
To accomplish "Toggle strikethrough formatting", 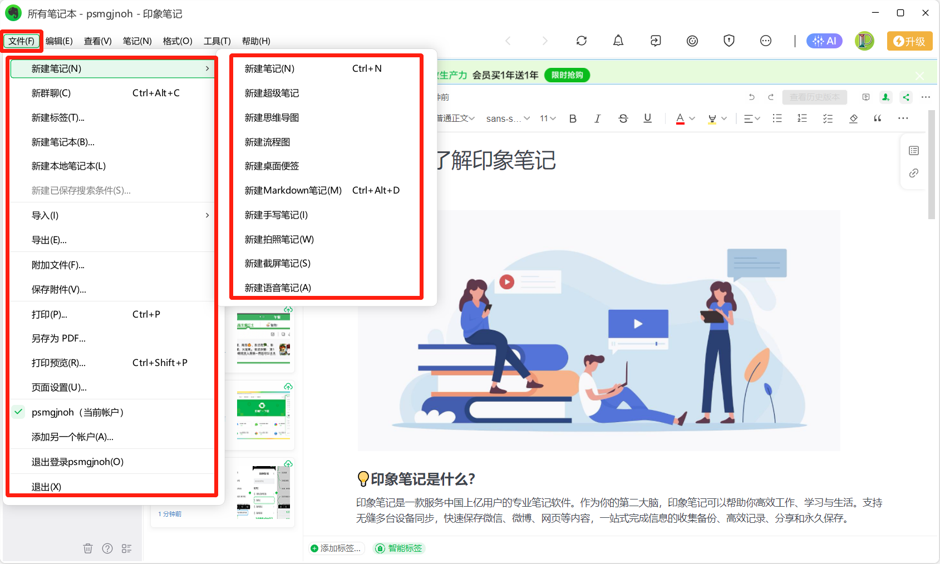I will tap(623, 118).
